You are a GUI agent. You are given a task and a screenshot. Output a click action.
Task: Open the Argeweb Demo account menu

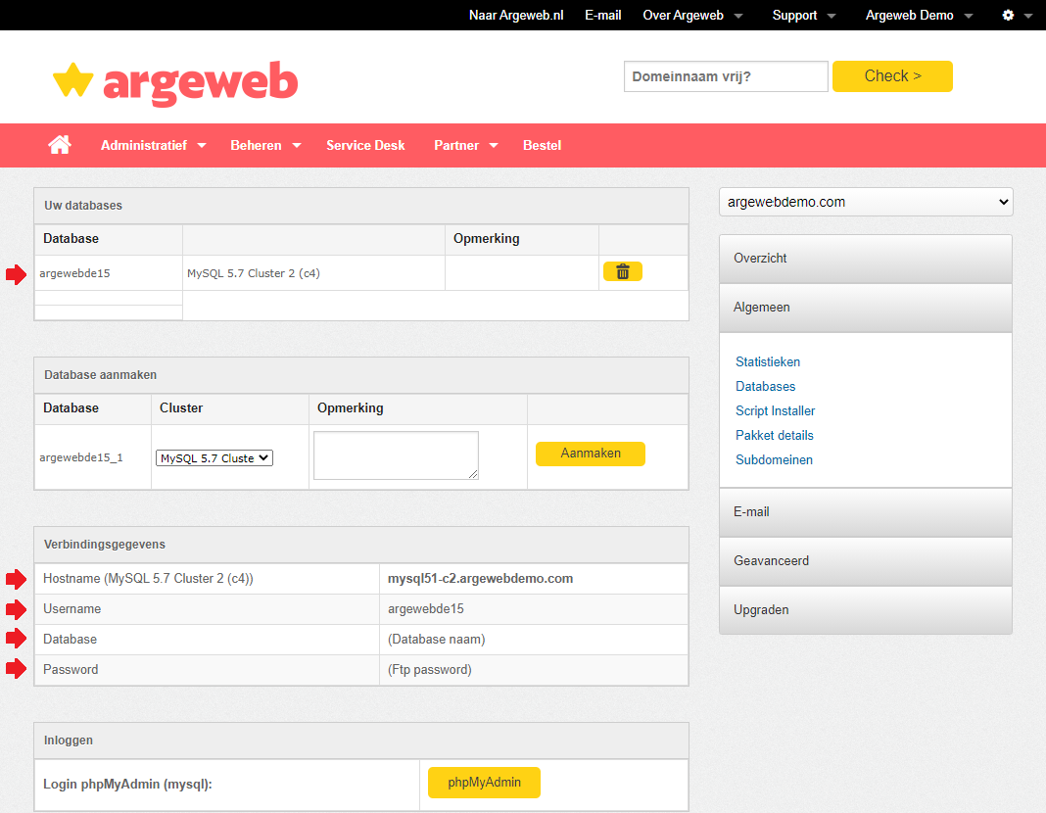pos(920,15)
